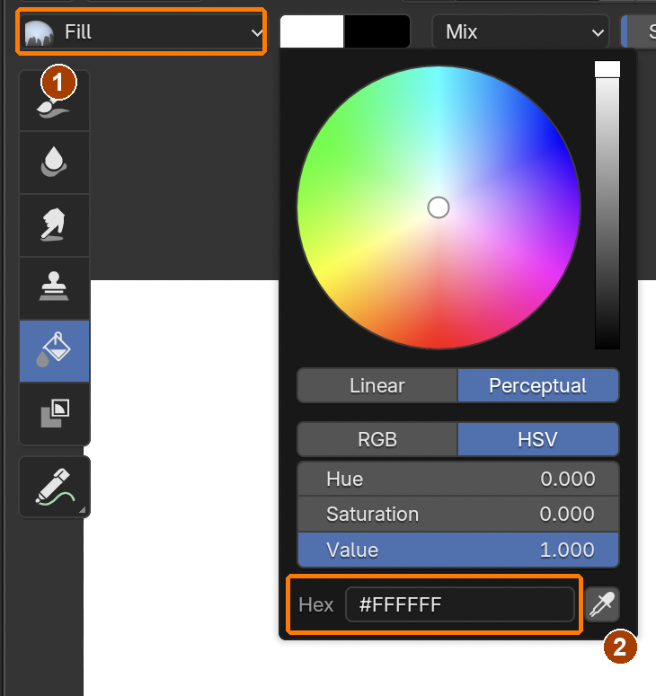
Task: Click the vertical brightness value slider
Action: coord(607,205)
